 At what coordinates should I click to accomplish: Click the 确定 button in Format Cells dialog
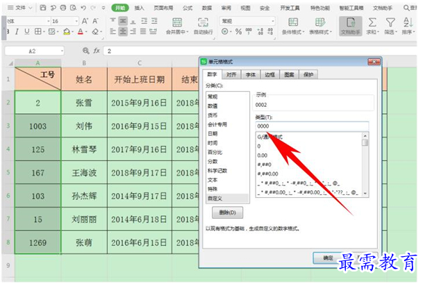328,258
